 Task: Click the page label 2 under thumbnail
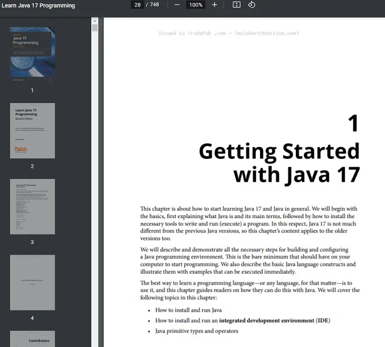pos(32,166)
